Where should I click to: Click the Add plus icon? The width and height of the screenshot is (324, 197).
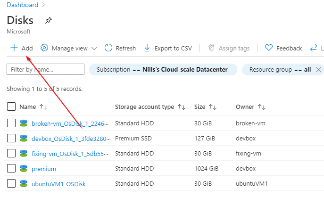[x=14, y=48]
